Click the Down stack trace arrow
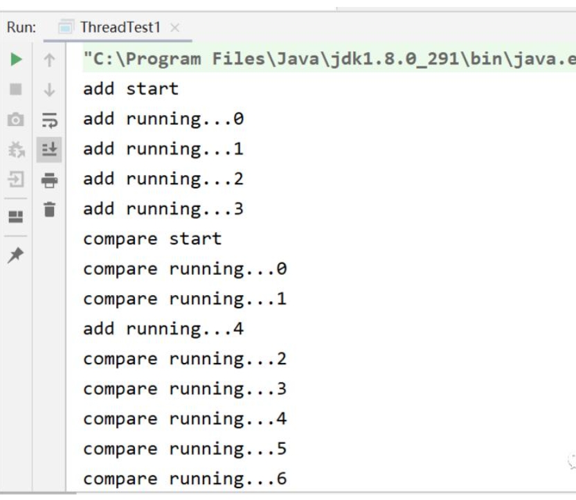The width and height of the screenshot is (576, 500). pyautogui.click(x=49, y=89)
